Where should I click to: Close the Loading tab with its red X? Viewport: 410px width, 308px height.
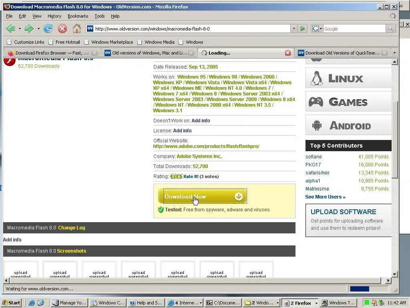pyautogui.click(x=287, y=53)
